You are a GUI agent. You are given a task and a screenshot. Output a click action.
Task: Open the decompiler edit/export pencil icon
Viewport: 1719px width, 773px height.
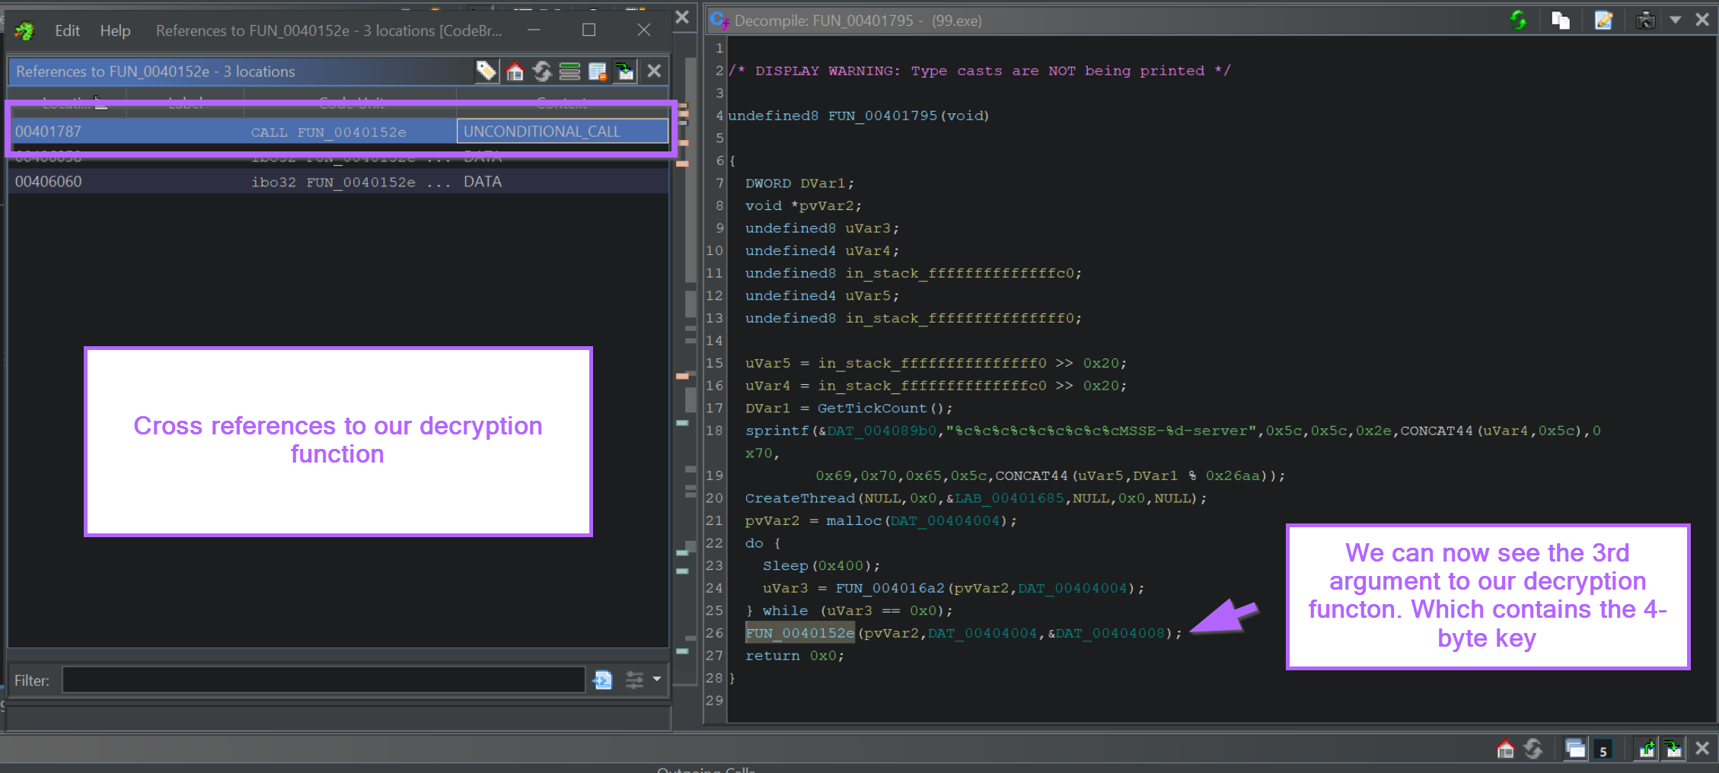tap(1603, 21)
